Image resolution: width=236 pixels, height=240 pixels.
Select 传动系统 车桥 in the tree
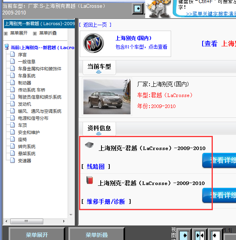(x=31, y=90)
